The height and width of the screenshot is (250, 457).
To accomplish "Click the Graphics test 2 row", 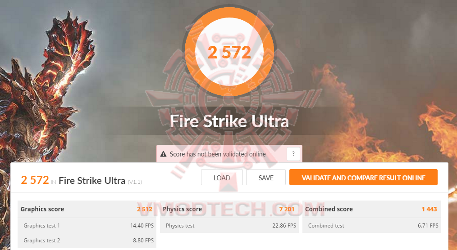I will (87, 241).
